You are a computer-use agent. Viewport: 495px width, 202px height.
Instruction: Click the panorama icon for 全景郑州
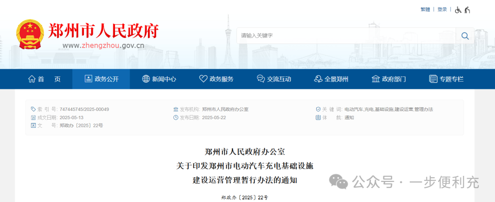coord(318,79)
